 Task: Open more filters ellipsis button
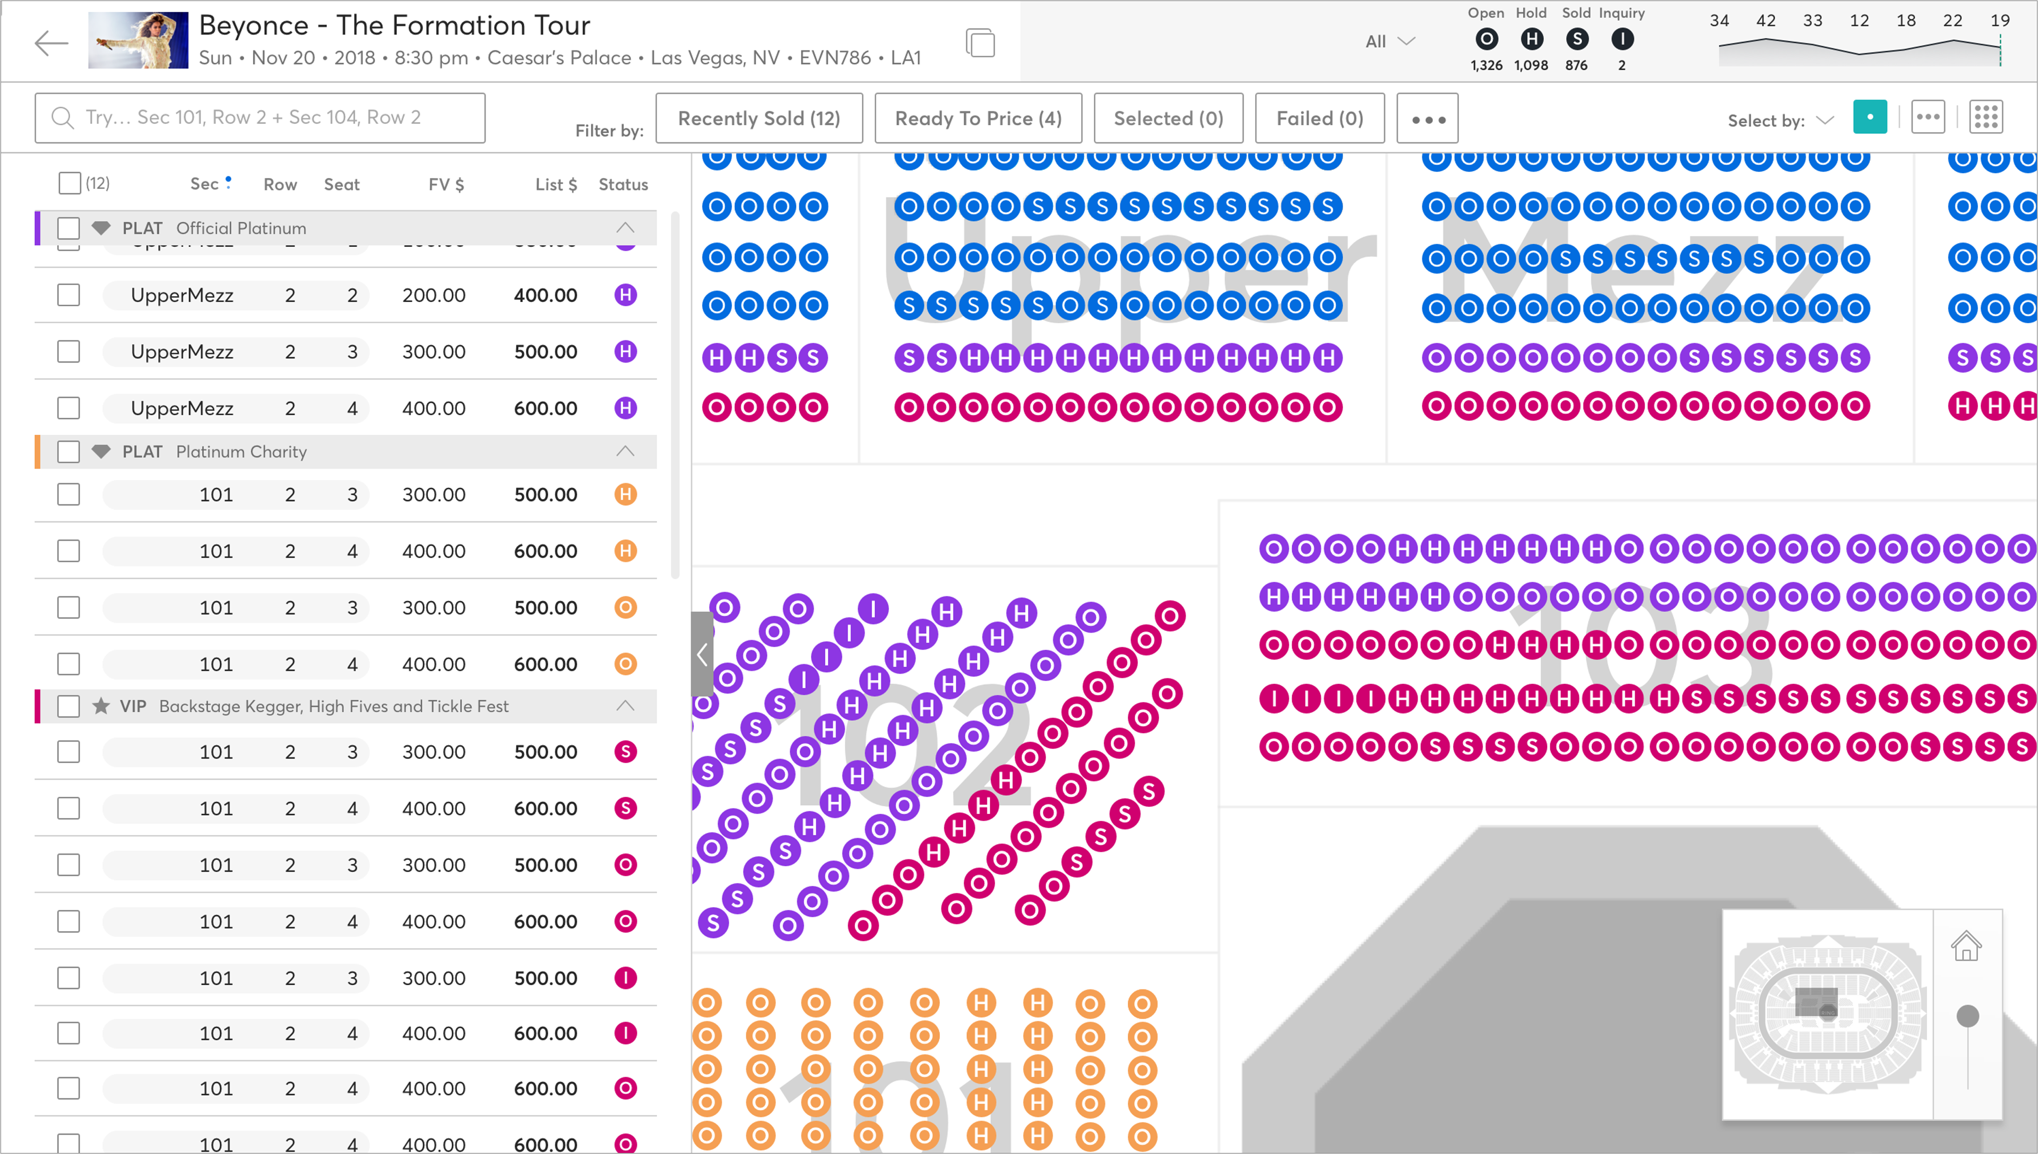click(x=1427, y=119)
